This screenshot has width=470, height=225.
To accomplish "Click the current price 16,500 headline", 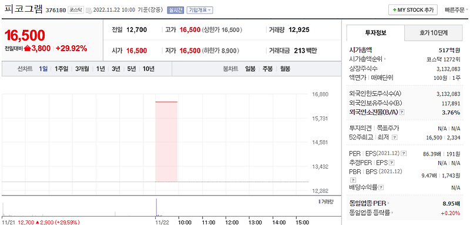I will point(25,35).
